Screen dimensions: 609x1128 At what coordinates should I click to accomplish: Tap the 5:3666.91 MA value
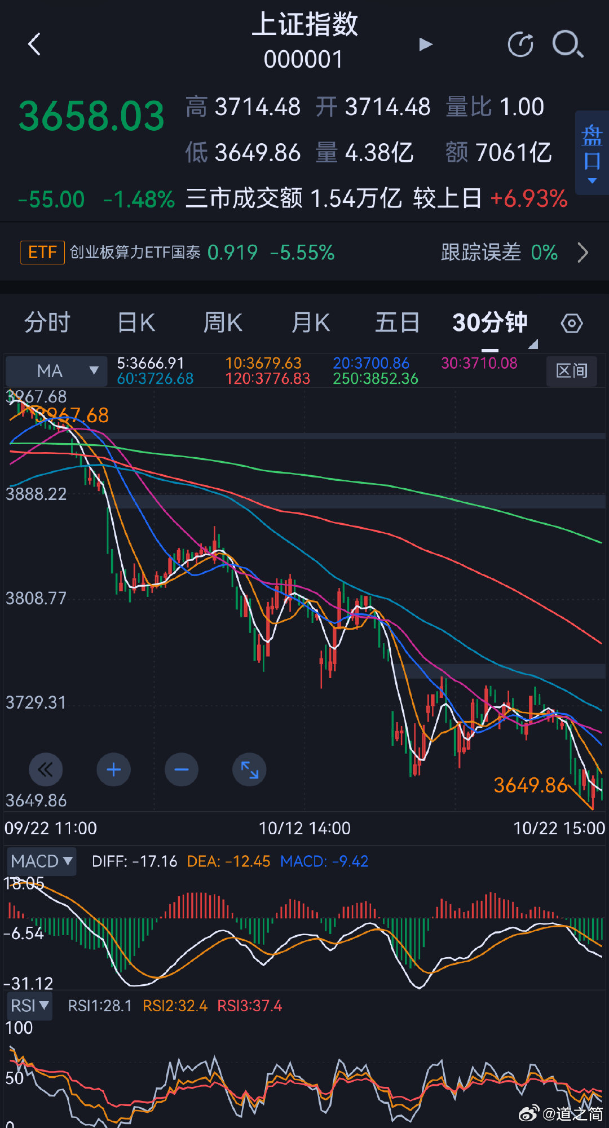(151, 363)
